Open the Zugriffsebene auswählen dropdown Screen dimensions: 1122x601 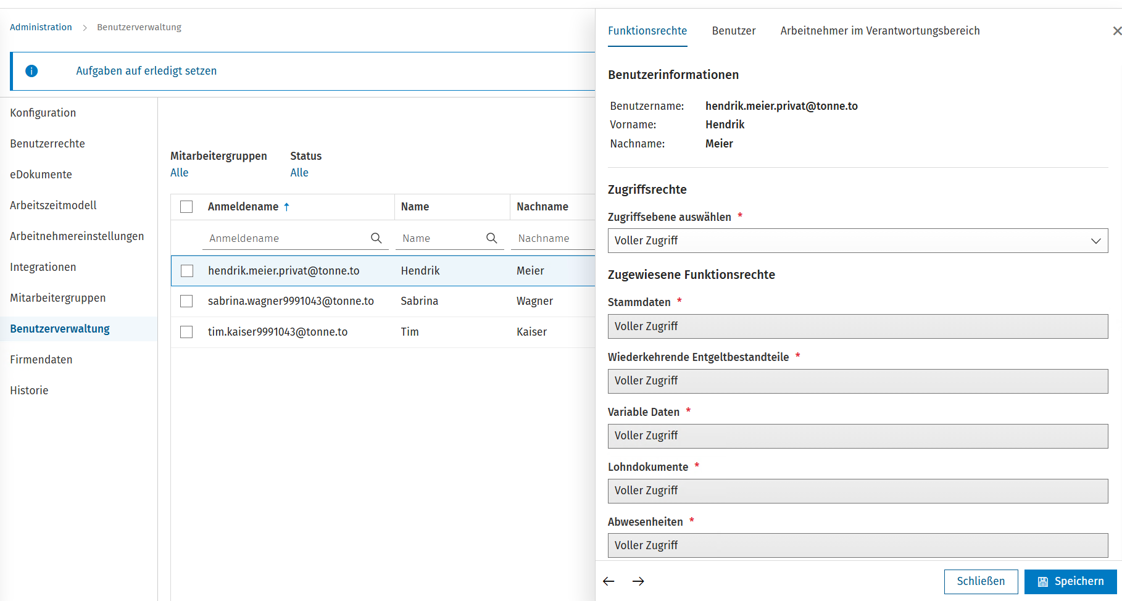click(x=858, y=241)
